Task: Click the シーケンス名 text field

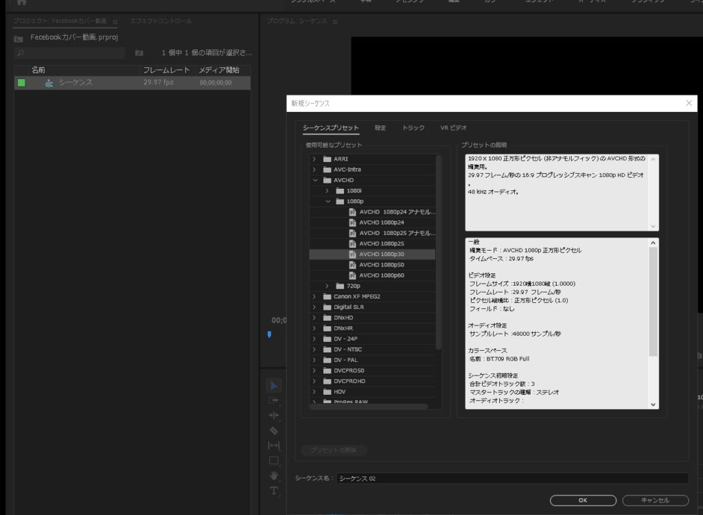Action: 512,478
